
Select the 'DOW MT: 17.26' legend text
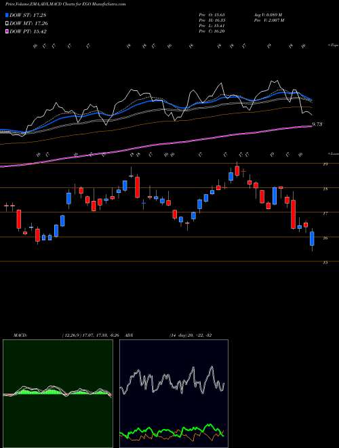pos(28,24)
